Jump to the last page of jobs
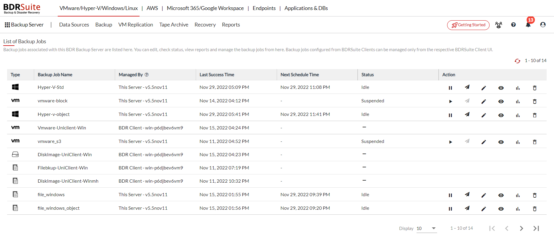The height and width of the screenshot is (245, 554). pyautogui.click(x=536, y=228)
